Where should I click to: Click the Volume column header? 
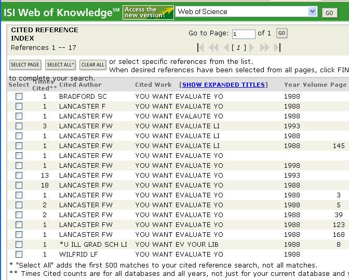point(315,85)
